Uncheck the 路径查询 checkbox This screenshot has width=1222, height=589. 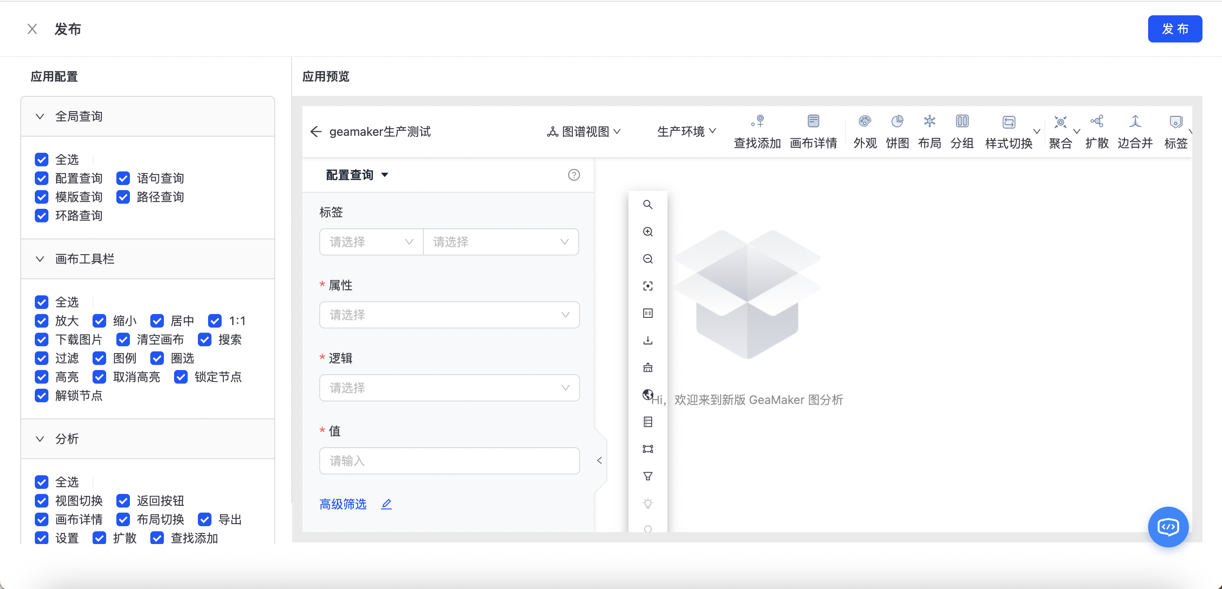click(x=123, y=197)
